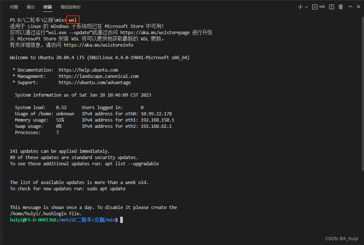Open the 输出 (Output) tab
Screen dimensions: 364x245
click(x=30, y=7)
